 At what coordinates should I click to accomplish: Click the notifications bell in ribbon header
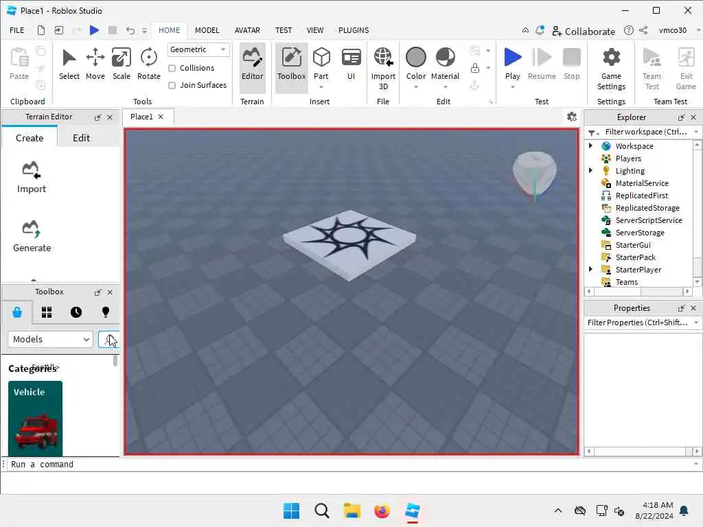(540, 30)
